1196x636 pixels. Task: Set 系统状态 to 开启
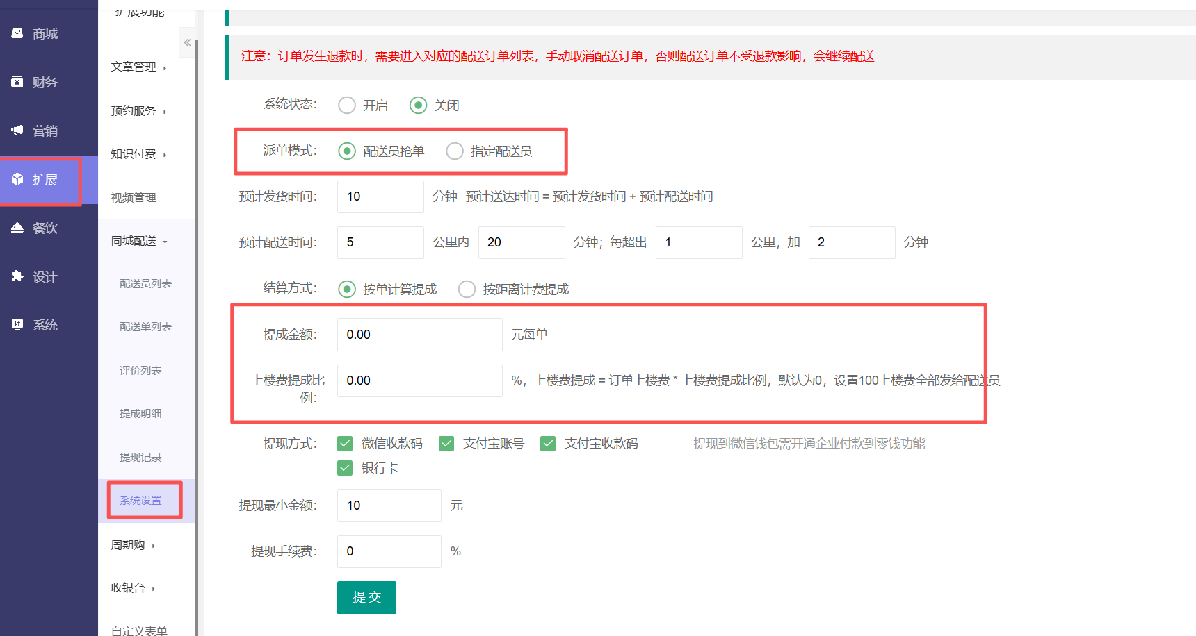click(347, 106)
